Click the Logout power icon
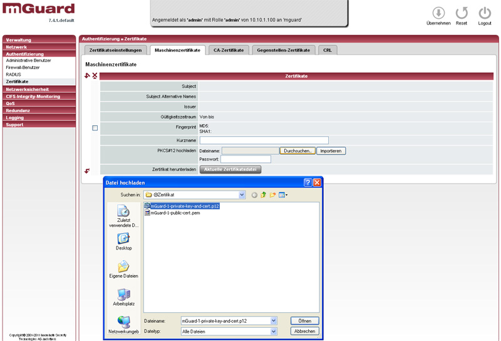This screenshot has width=501, height=341. tap(485, 13)
